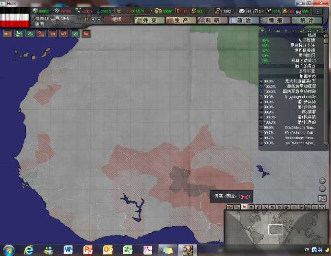The height and width of the screenshot is (256, 331).
Task: Open the 情报 intelligence tab
Action: pos(275,20)
